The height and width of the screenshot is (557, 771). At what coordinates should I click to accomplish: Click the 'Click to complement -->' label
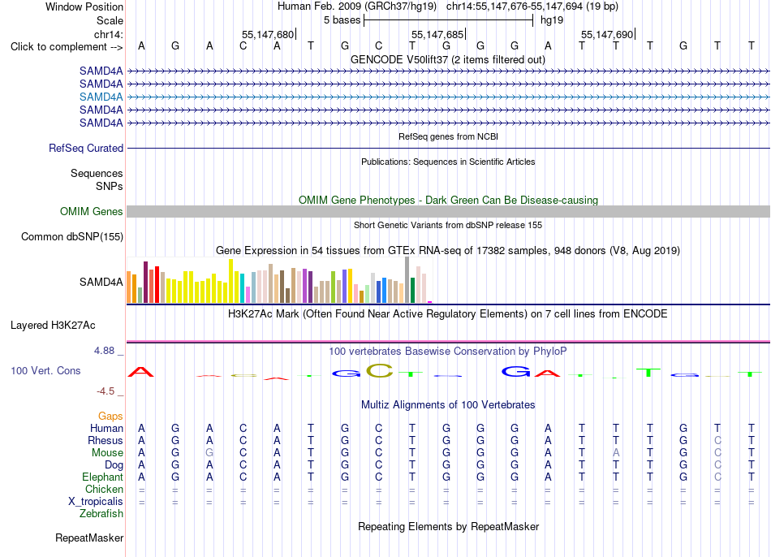coord(67,47)
